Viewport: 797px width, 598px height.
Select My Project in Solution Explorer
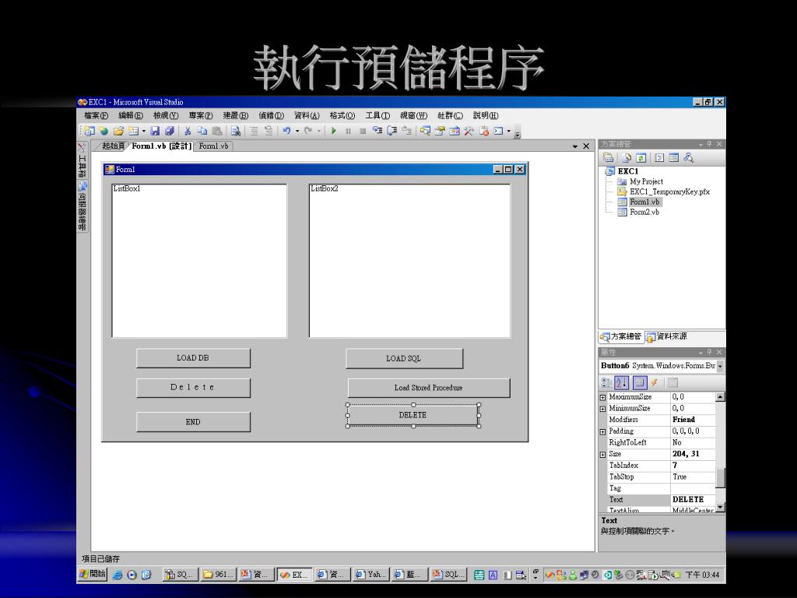pyautogui.click(x=646, y=181)
